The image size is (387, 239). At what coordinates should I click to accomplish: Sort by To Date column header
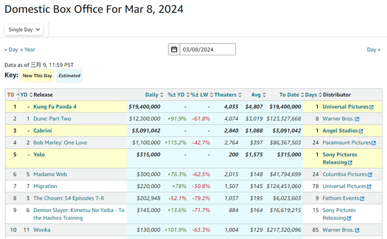pyautogui.click(x=292, y=95)
